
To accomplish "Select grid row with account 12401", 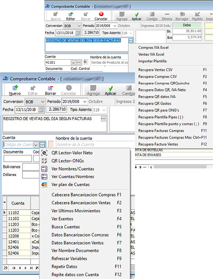I will (x=23, y=242).
